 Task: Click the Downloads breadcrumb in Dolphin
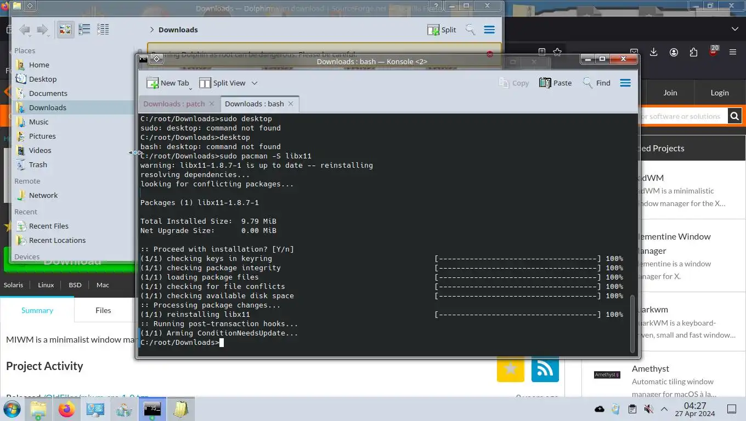pyautogui.click(x=178, y=30)
